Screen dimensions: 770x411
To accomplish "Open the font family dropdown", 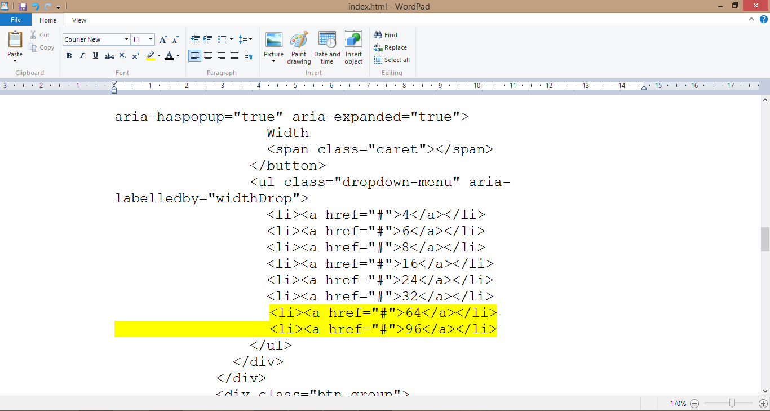I will click(127, 39).
